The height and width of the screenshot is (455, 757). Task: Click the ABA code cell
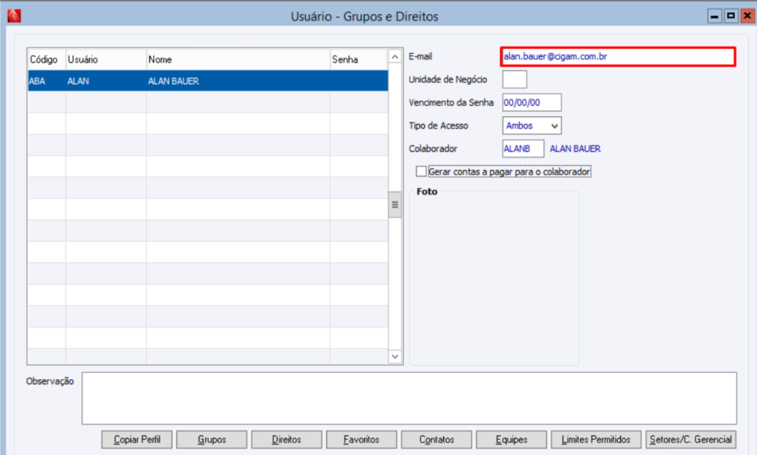[x=47, y=81]
